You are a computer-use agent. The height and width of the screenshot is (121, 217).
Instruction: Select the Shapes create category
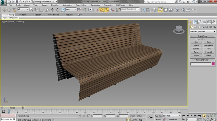pos(195,27)
